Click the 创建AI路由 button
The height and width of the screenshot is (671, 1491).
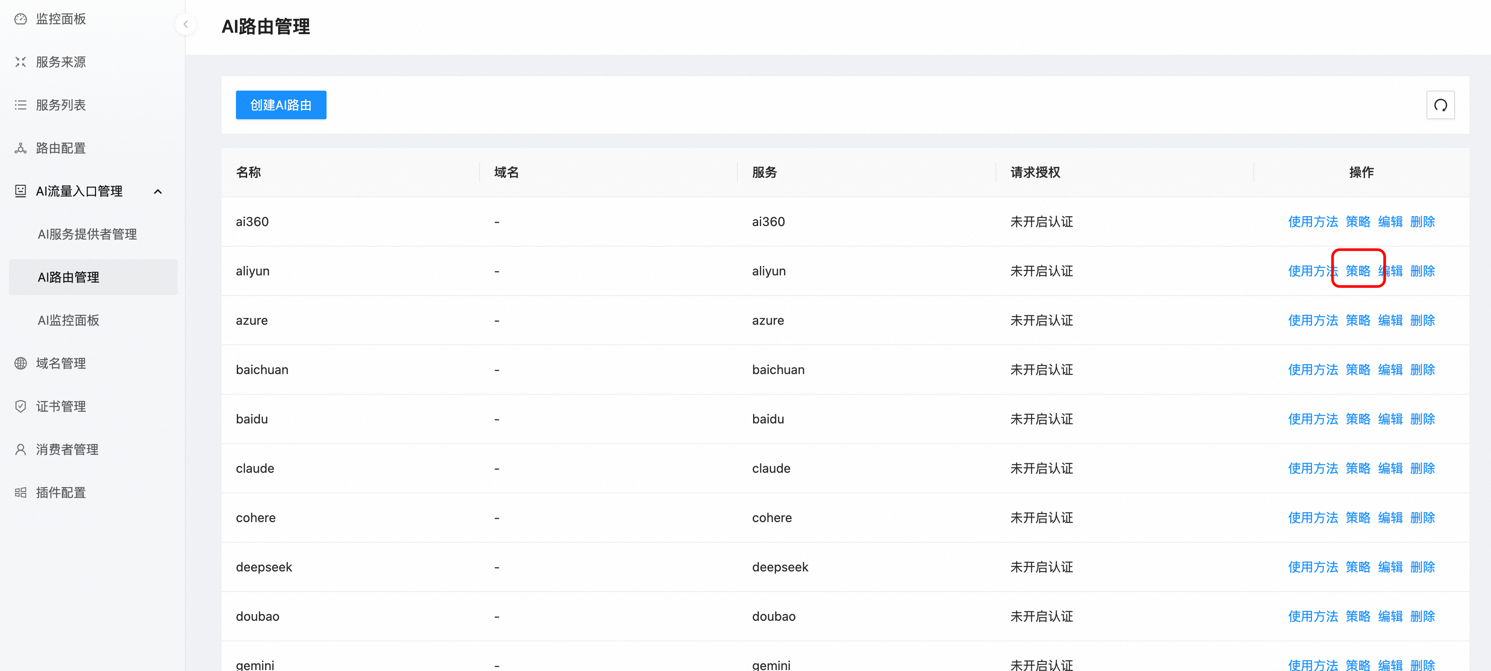[x=281, y=105]
